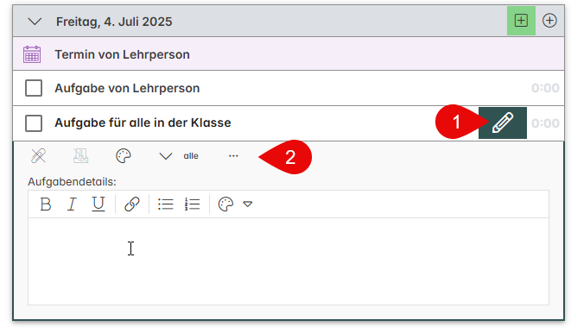Click the green square plus icon
This screenshot has height=333, width=571.
pyautogui.click(x=521, y=21)
